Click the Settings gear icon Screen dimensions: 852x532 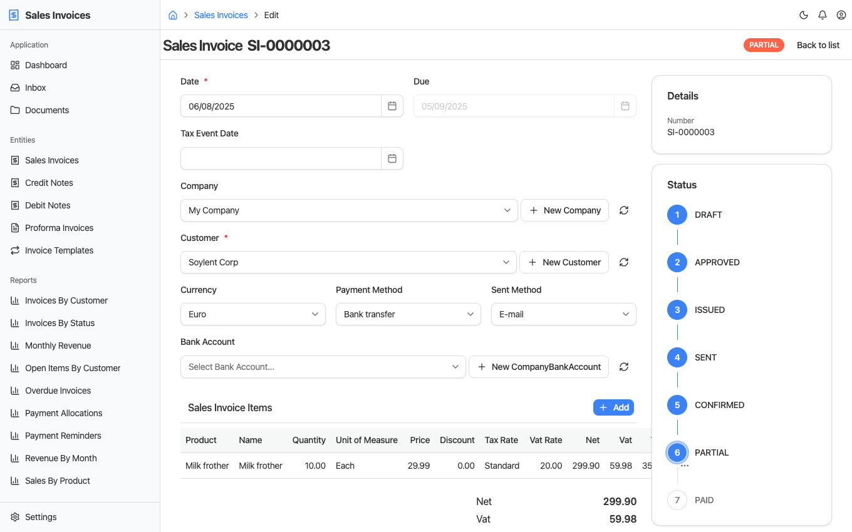pos(15,517)
